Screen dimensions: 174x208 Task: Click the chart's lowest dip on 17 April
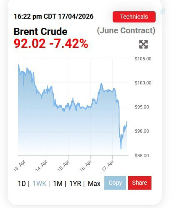121,148
